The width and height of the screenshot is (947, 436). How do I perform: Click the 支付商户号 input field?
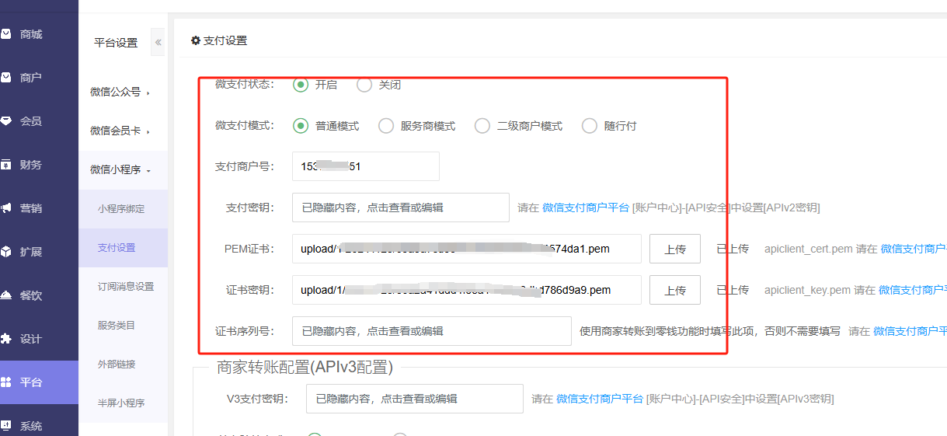[x=365, y=166]
